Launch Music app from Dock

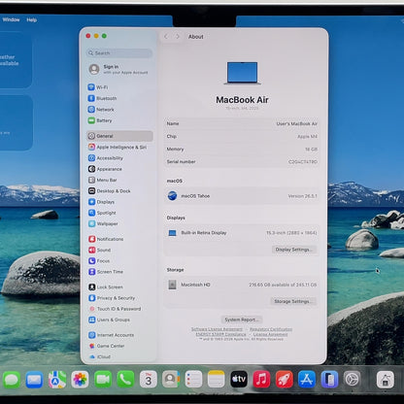coord(261,380)
